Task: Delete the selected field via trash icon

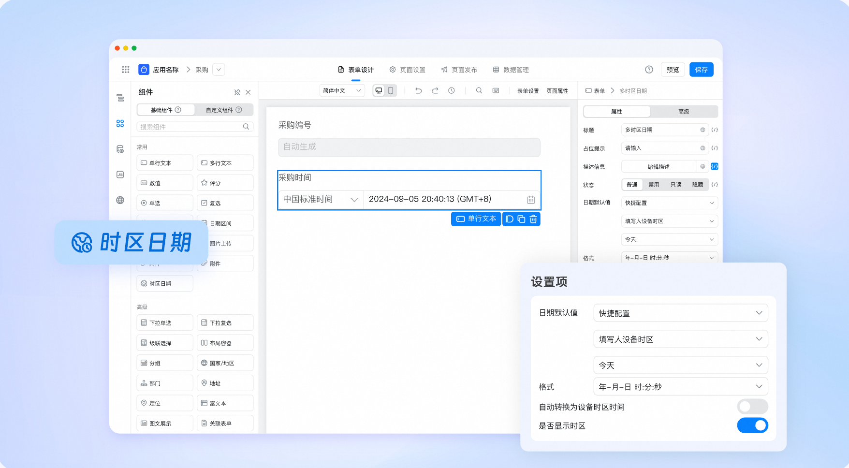Action: (x=533, y=219)
